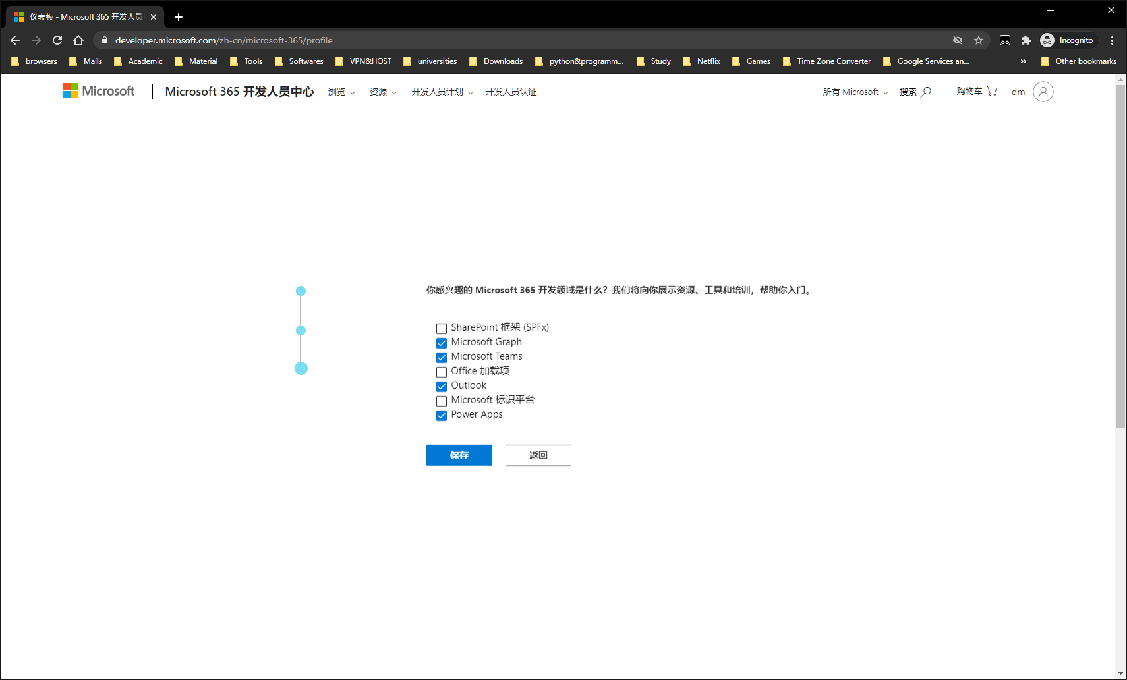The height and width of the screenshot is (680, 1127).
Task: Click the bottom current step marker
Action: [x=301, y=368]
